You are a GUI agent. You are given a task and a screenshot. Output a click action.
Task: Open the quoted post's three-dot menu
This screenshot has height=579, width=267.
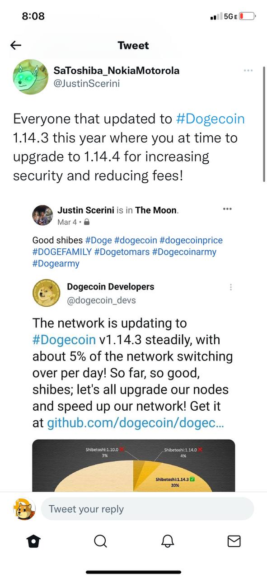[x=227, y=209]
